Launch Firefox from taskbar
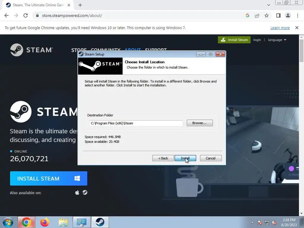This screenshot has height=228, width=304. (x=45, y=222)
